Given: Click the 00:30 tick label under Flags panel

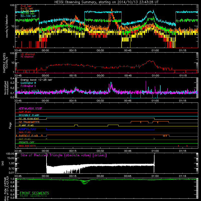Looking at the screenshot, I should coord(100,151).
